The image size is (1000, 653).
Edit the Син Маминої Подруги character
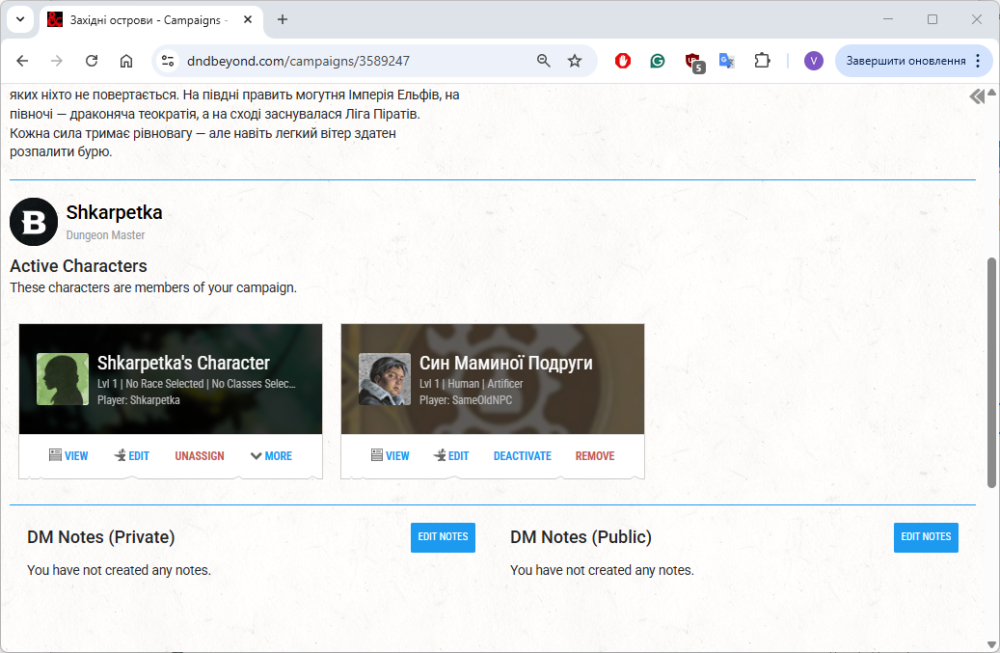451,456
